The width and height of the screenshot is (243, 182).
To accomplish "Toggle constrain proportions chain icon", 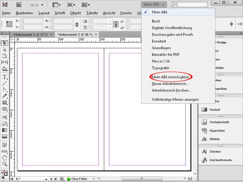I will (x=116, y=25).
